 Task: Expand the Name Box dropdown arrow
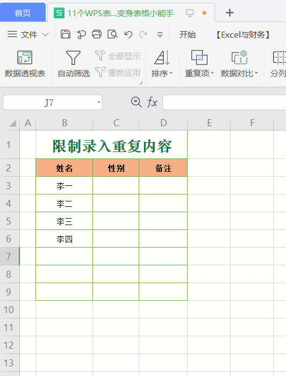(x=98, y=103)
